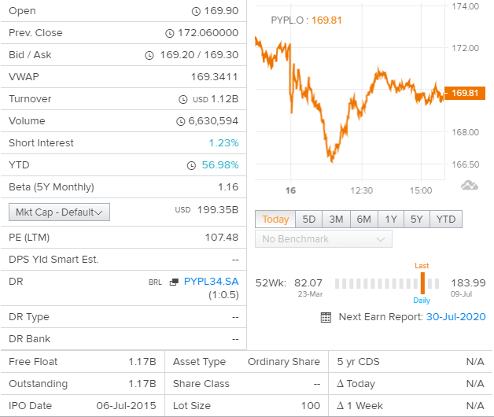Switch the chart to the 5D range
494x417 pixels.
point(308,219)
